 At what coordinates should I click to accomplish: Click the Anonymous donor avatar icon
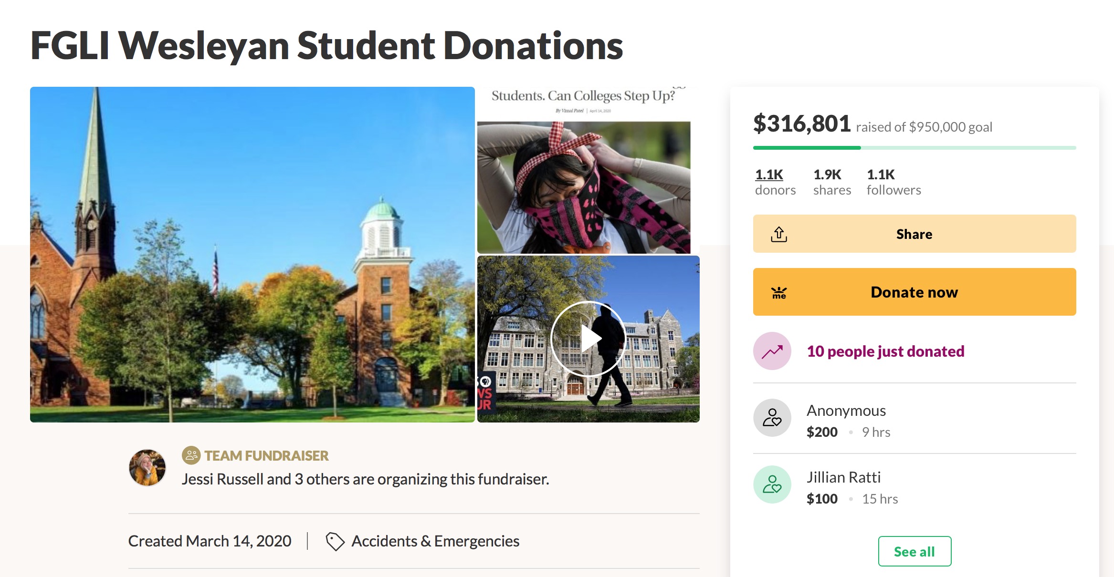coord(772,418)
